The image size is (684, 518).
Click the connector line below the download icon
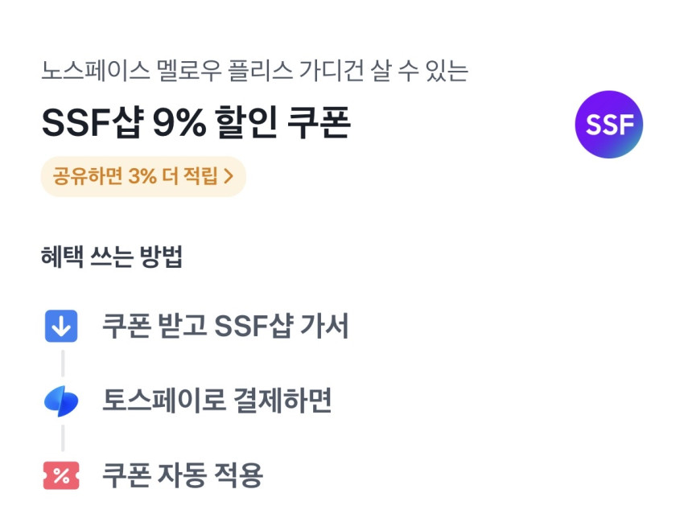click(62, 364)
